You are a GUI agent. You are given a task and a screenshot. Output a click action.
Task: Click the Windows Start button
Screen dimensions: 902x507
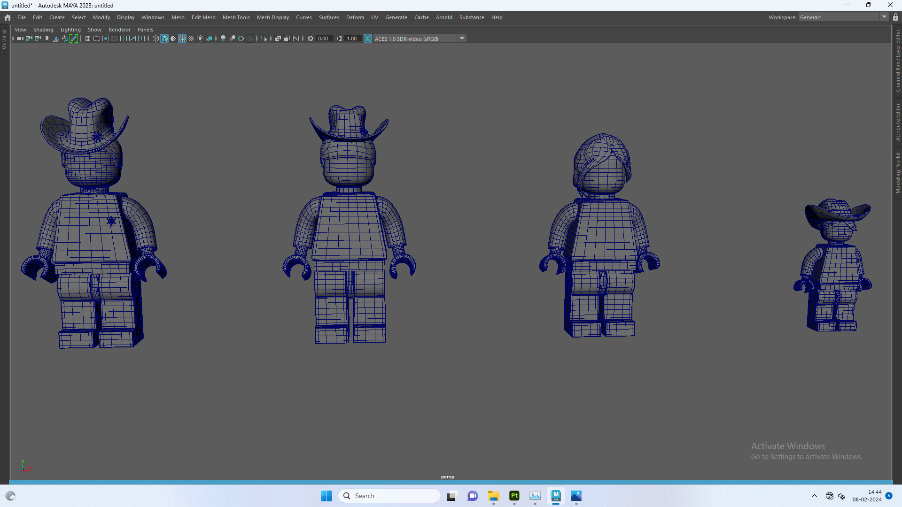pos(326,496)
